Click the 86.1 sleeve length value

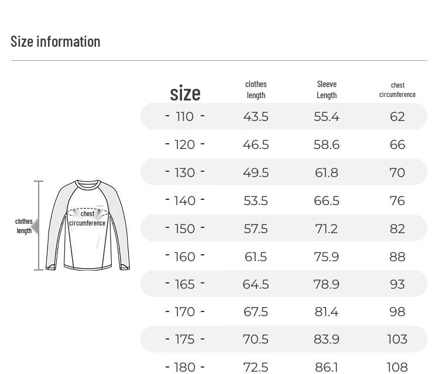[327, 367]
